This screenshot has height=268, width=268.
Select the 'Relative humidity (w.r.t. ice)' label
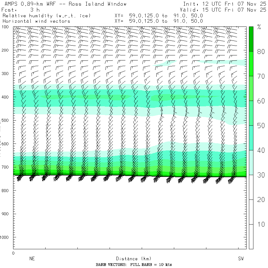pos(46,15)
